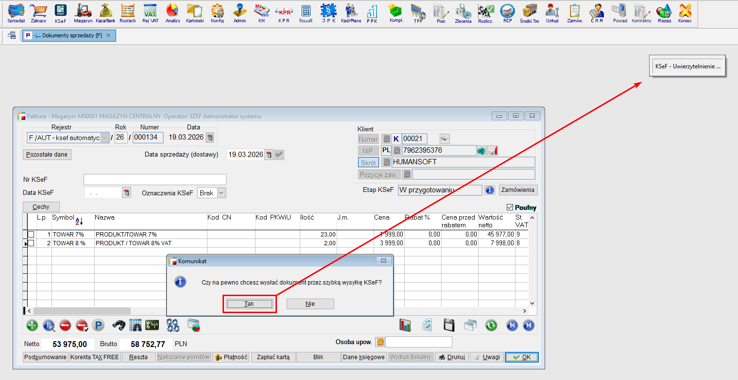Image resolution: width=738 pixels, height=380 pixels.
Task: Click the binoculars search icon
Action: coord(119,325)
